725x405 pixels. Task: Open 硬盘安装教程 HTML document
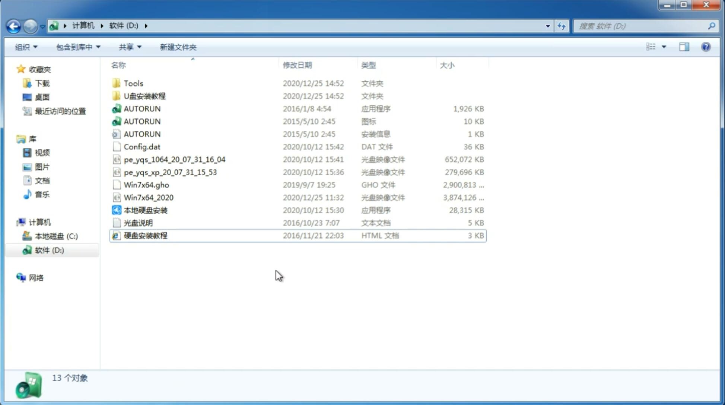click(x=145, y=235)
